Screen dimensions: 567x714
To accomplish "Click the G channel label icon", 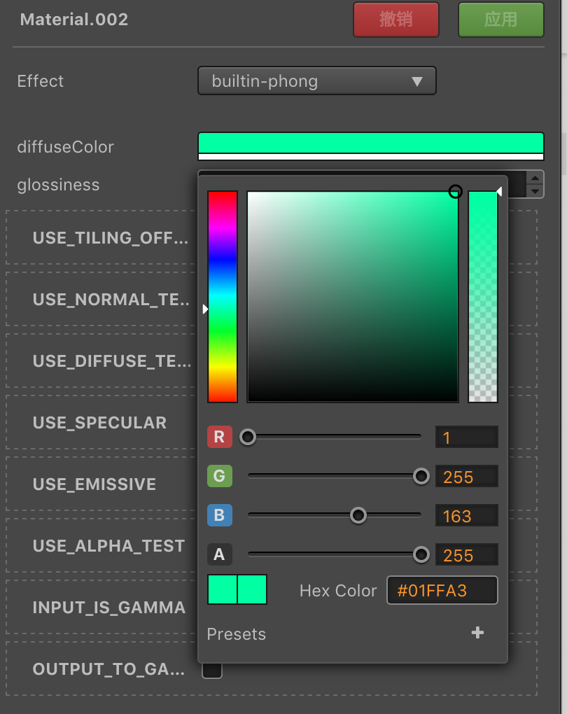I will [219, 477].
